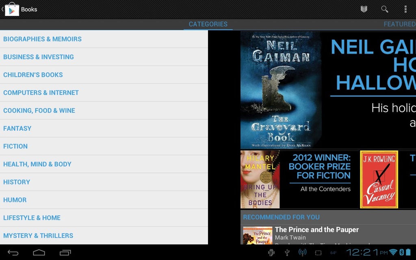Open The Casual Vacancy book cover
The height and width of the screenshot is (260, 416).
coord(379,179)
